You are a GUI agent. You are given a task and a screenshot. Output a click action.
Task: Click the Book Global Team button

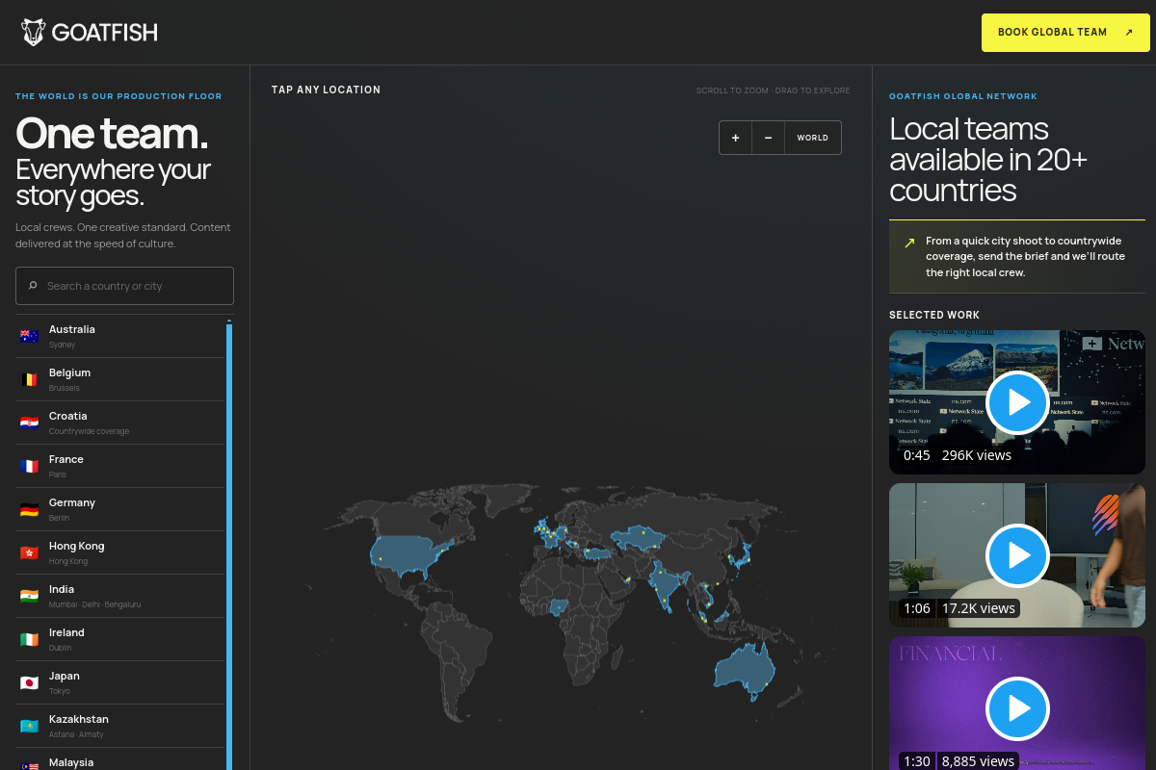[x=1065, y=32]
